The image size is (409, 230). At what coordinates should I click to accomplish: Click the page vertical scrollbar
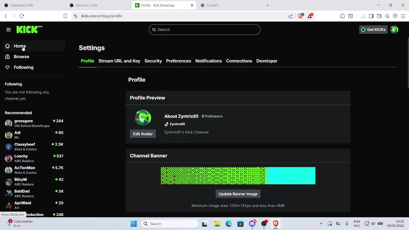tap(408, 63)
